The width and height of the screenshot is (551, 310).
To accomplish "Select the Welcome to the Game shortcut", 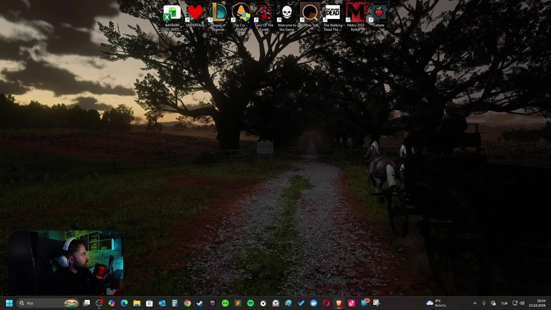I will pos(287,18).
